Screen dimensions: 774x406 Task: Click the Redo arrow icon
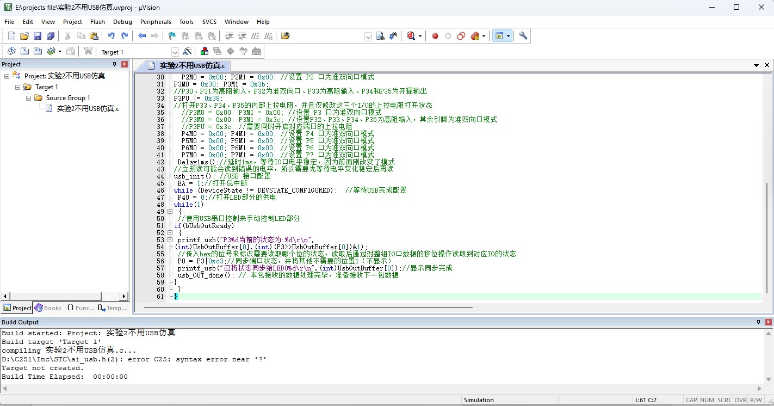point(125,36)
